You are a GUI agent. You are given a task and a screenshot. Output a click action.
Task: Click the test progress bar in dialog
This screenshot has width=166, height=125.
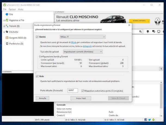(x=82, y=73)
